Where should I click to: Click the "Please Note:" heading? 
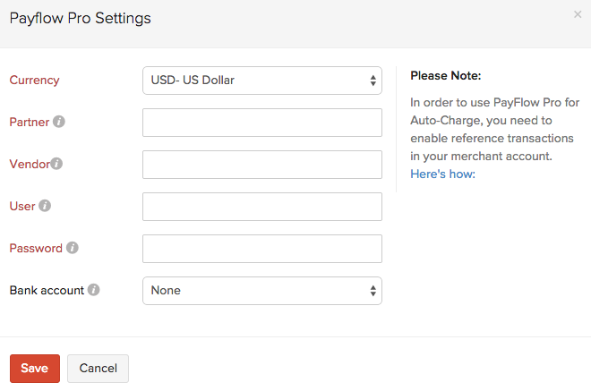click(x=445, y=75)
